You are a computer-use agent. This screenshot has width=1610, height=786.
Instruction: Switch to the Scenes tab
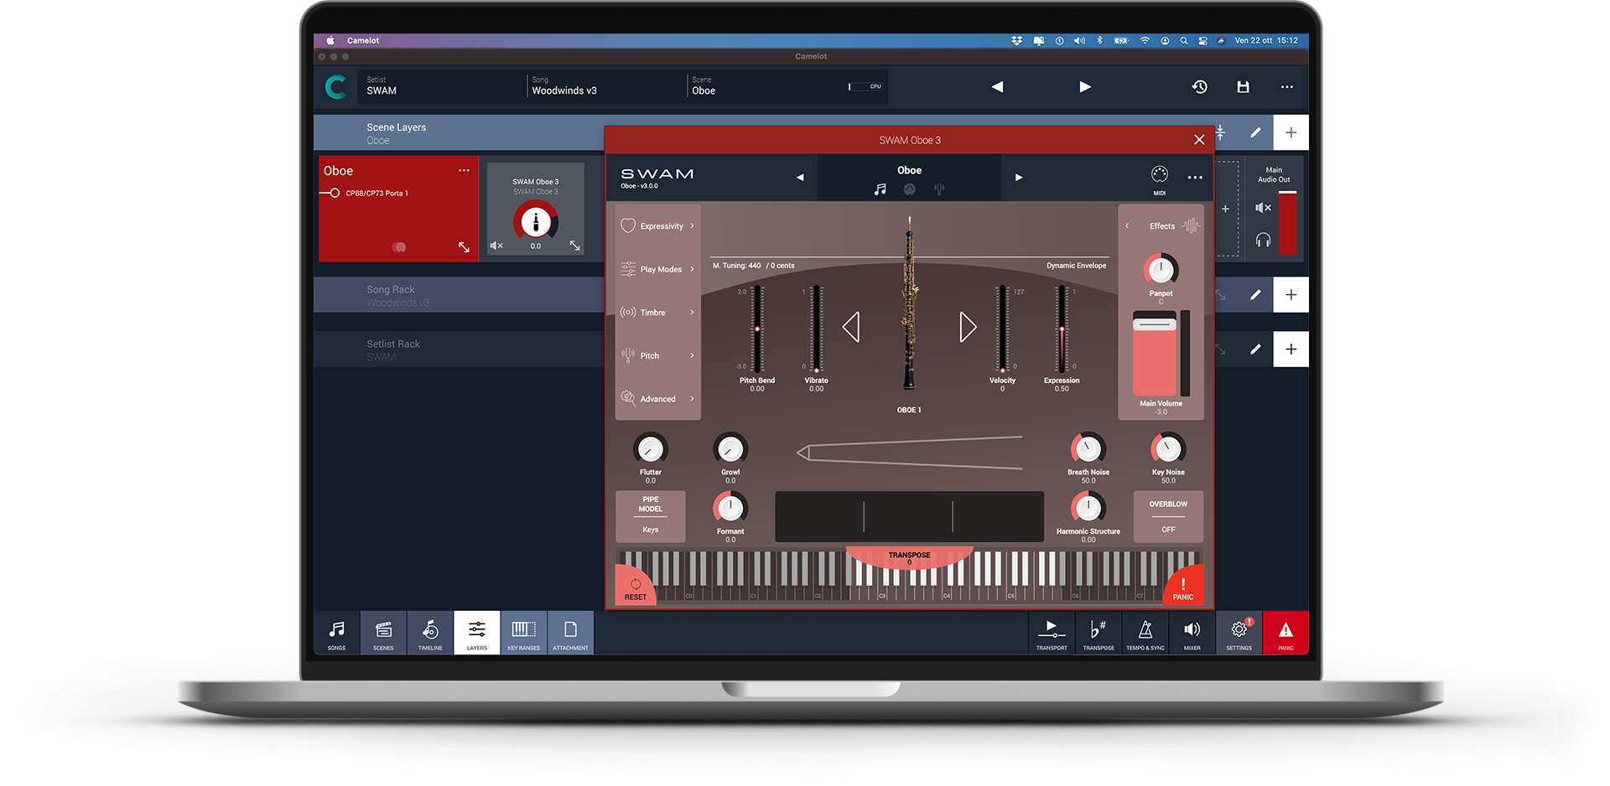(383, 633)
